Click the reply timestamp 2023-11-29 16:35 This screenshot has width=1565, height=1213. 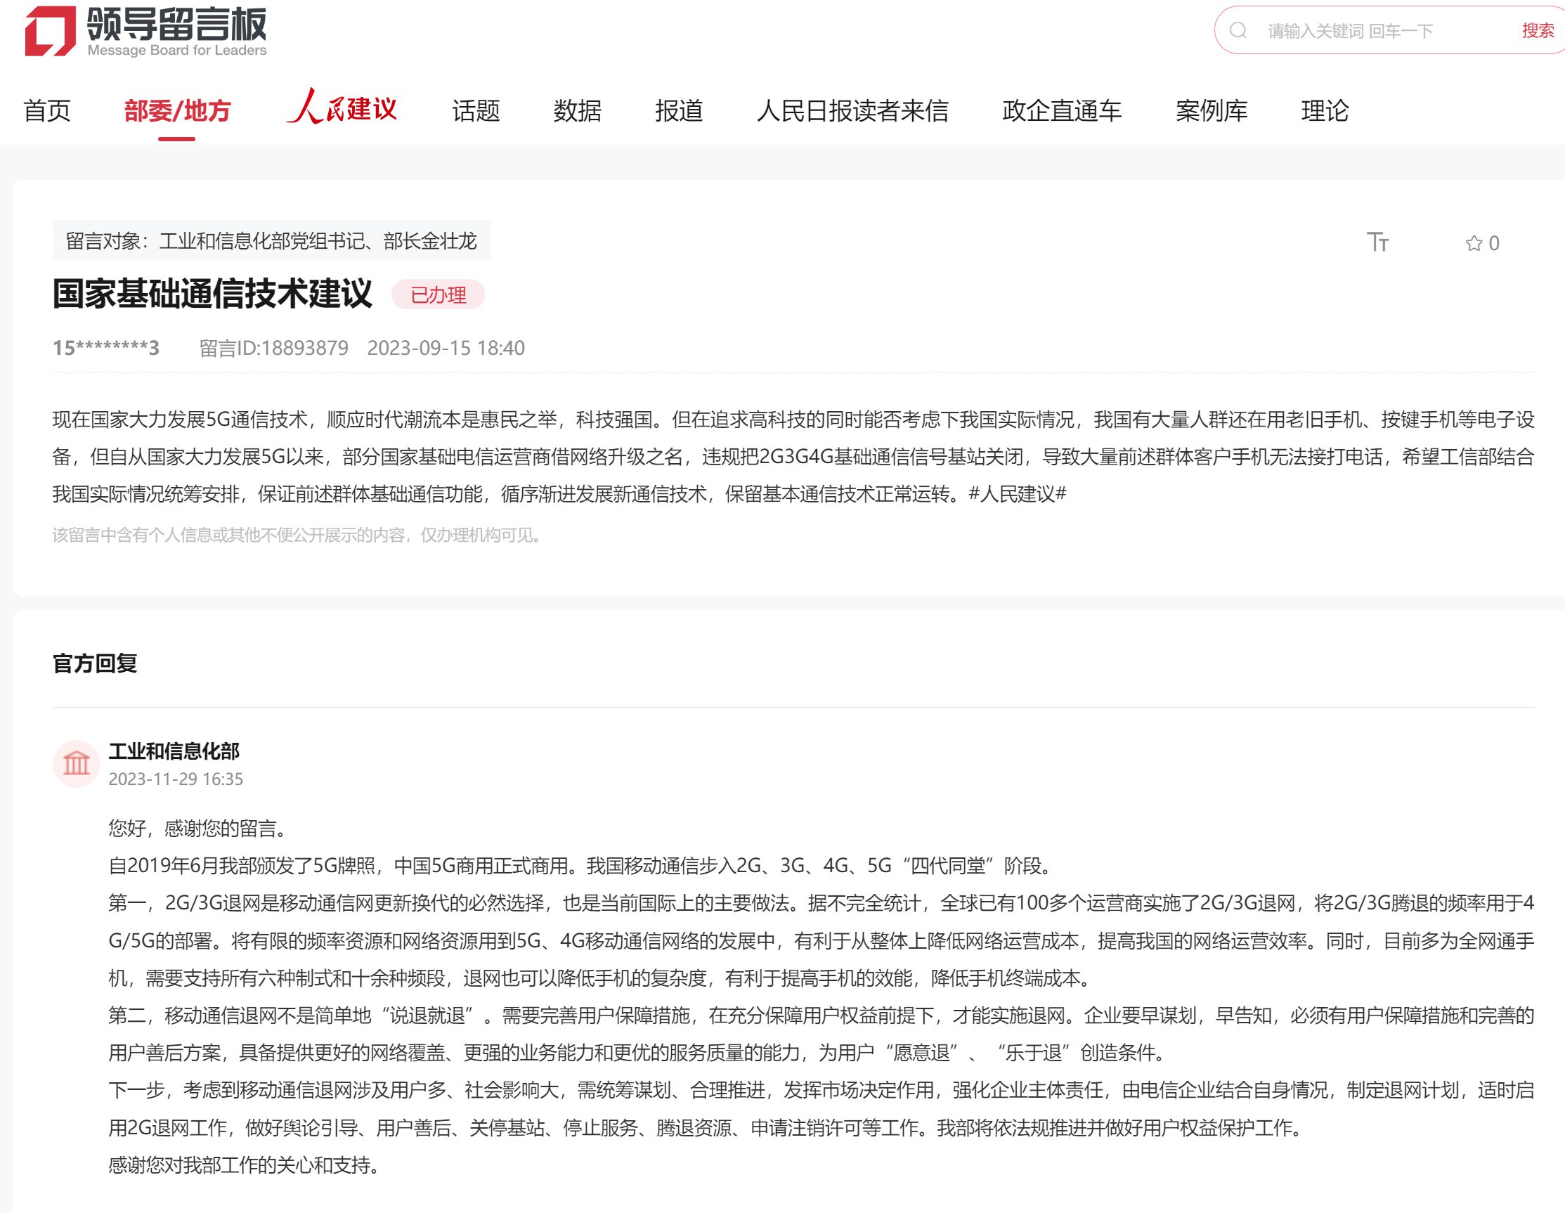click(x=176, y=779)
